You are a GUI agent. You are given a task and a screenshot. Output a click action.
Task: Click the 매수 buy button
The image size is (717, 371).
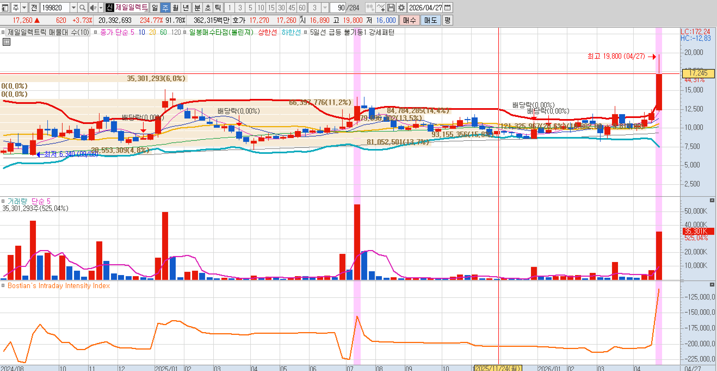tap(409, 20)
